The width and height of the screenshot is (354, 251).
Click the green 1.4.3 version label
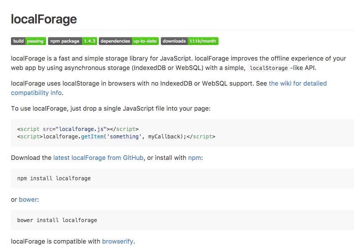(90, 41)
